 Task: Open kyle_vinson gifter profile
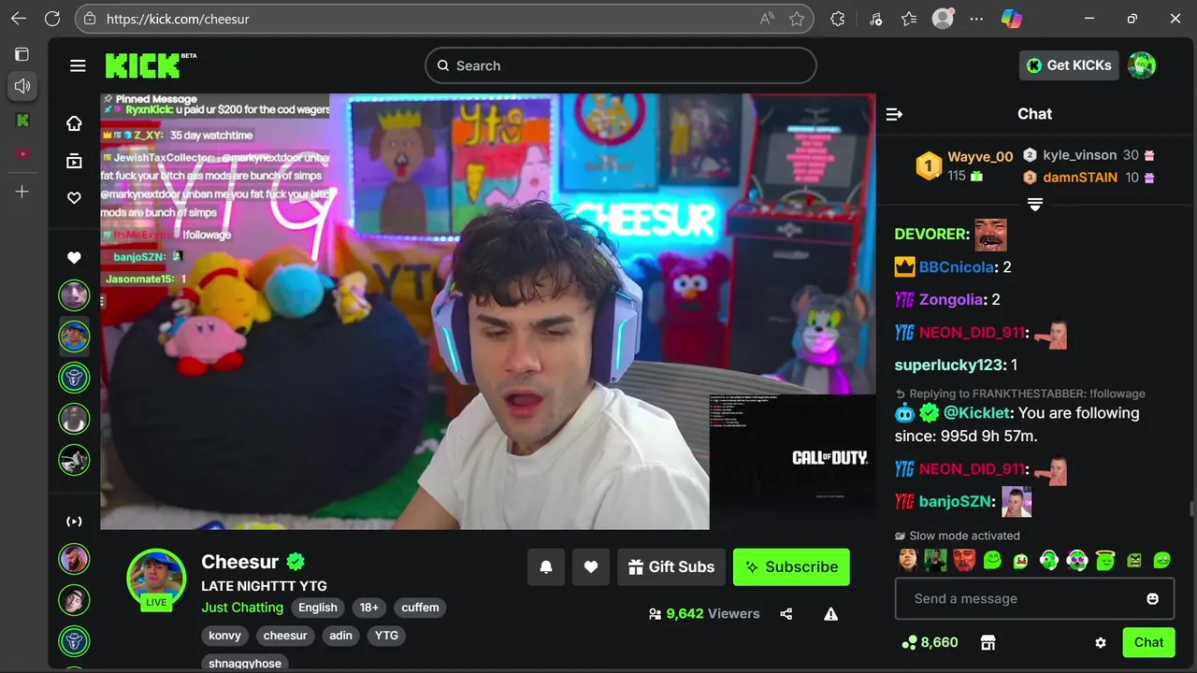click(1080, 155)
